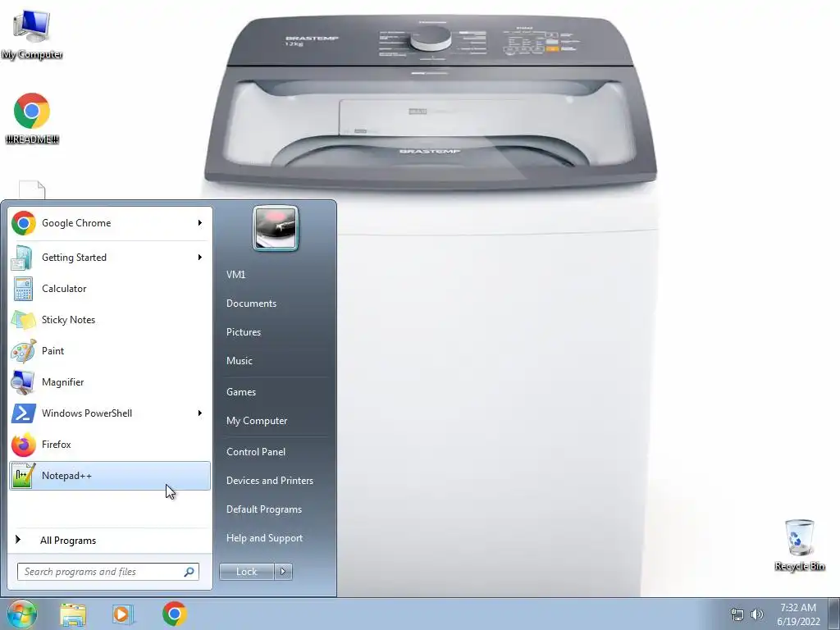The width and height of the screenshot is (840, 630).
Task: Click the search magnifier icon
Action: pyautogui.click(x=189, y=572)
